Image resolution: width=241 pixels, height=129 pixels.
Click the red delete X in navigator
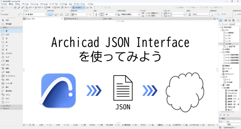point(228,115)
